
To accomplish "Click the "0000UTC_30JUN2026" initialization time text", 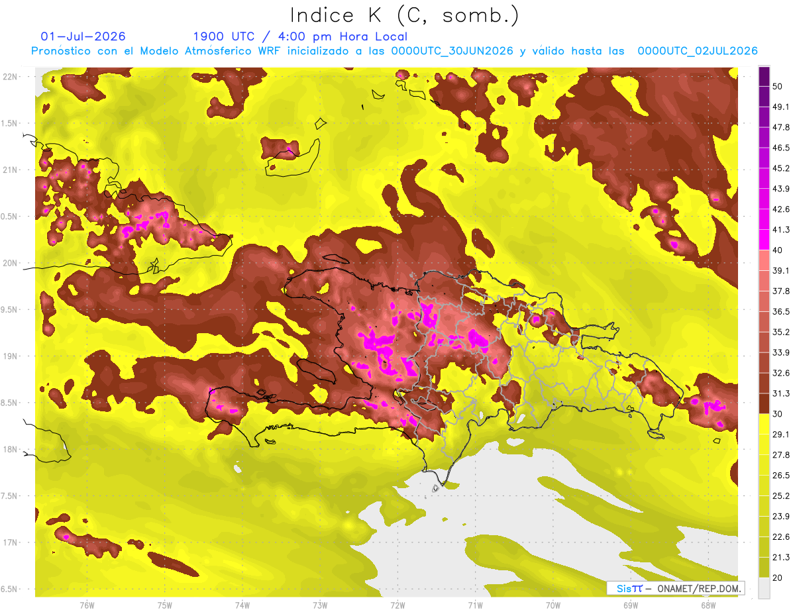I will tap(452, 51).
